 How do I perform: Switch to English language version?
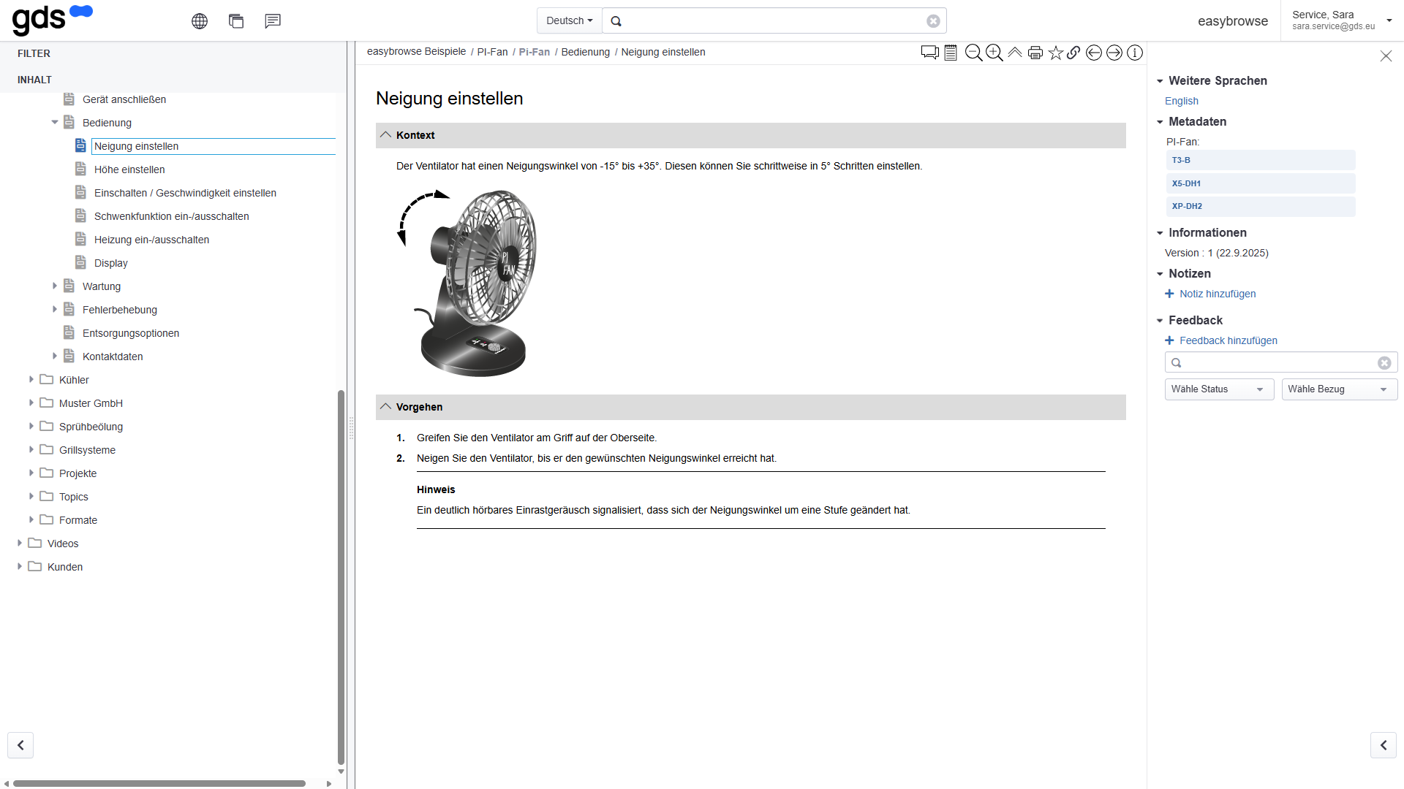[1181, 101]
